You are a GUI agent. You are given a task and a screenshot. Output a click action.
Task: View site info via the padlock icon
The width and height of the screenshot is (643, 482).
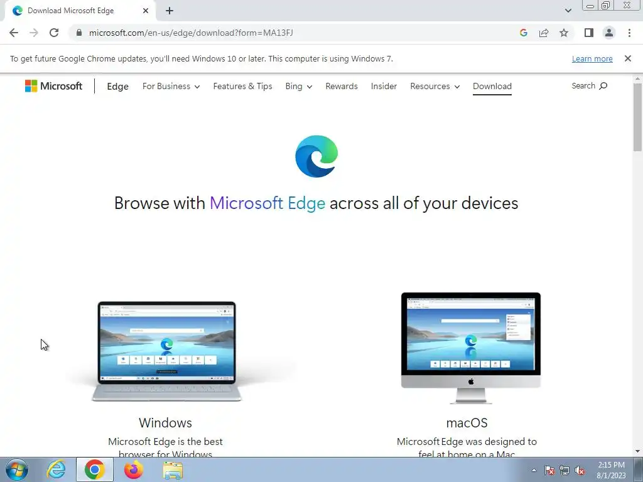pyautogui.click(x=79, y=33)
